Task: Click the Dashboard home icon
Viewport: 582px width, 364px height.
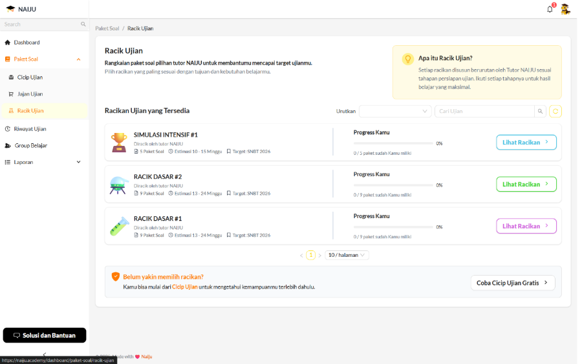Action: point(7,43)
